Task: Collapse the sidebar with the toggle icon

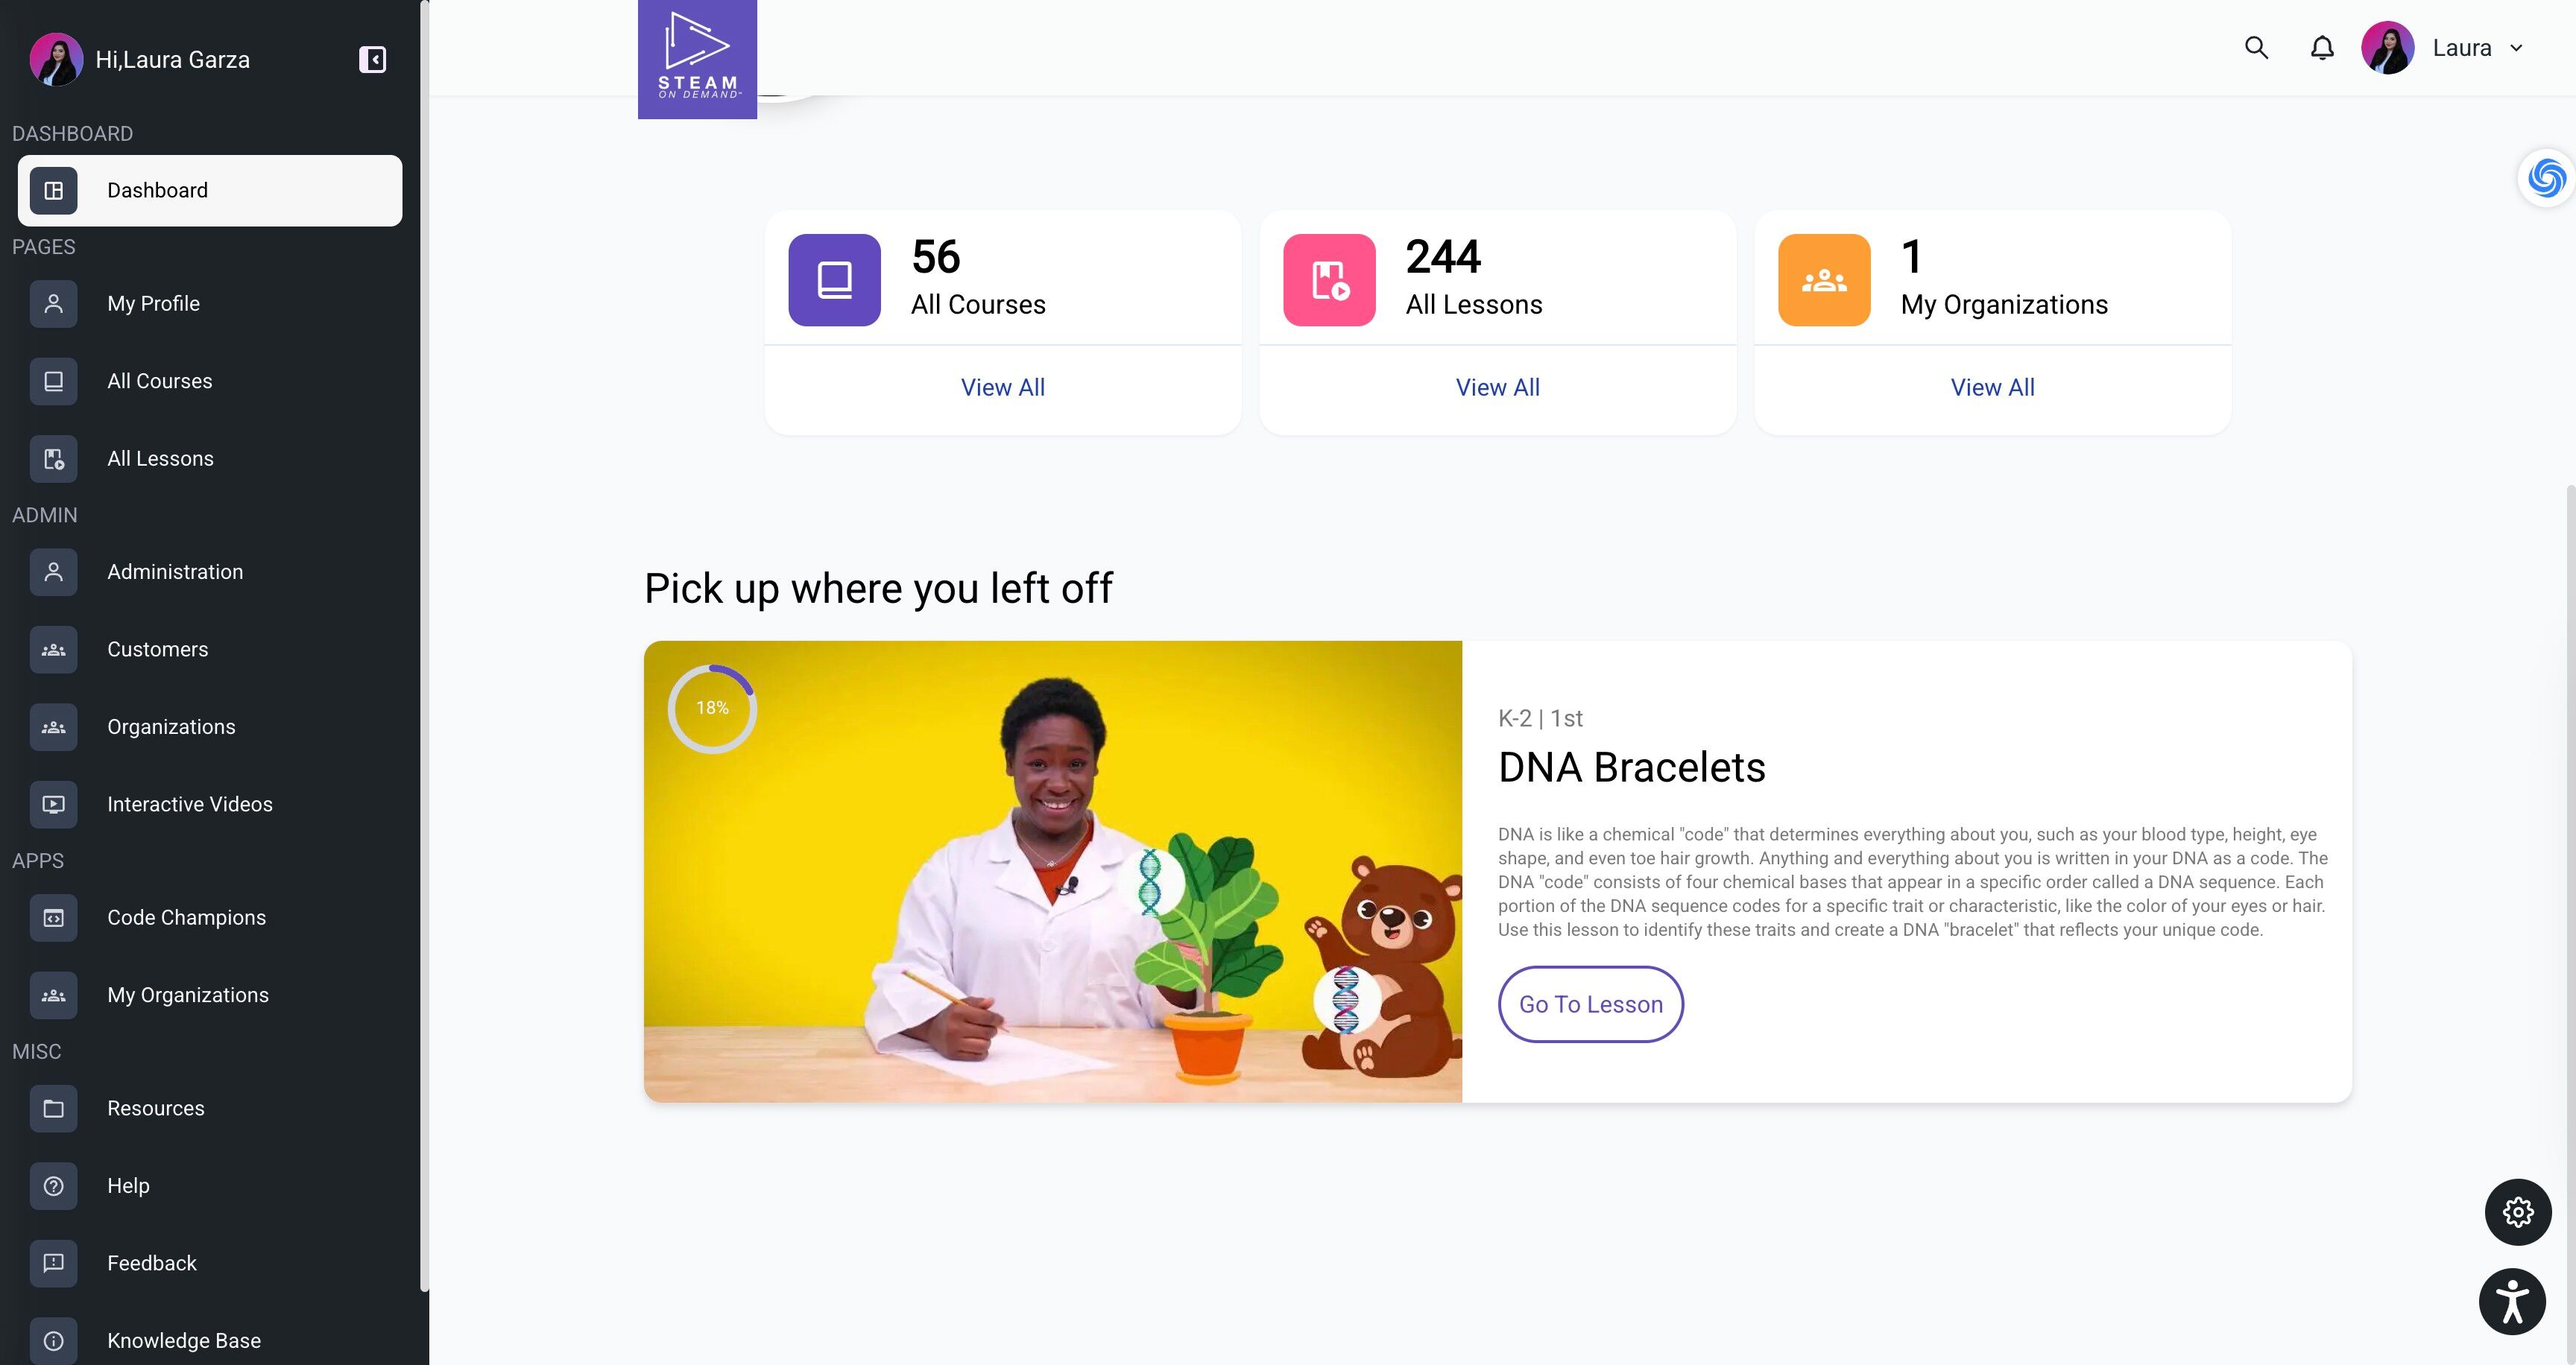Action: click(372, 60)
